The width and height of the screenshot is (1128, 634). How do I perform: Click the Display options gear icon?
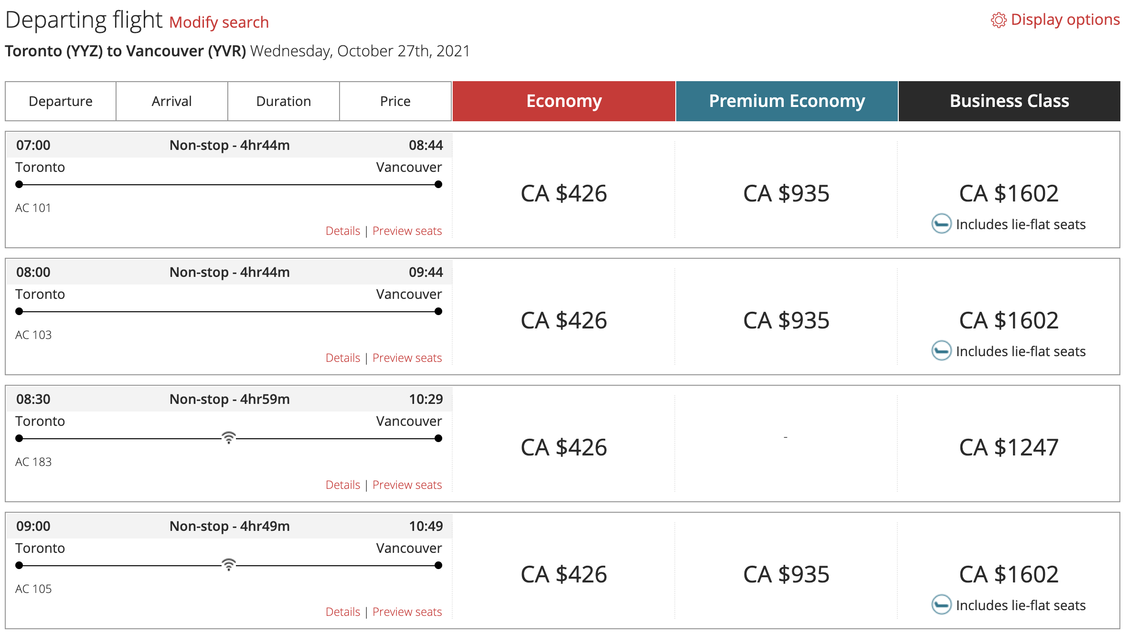click(x=998, y=21)
